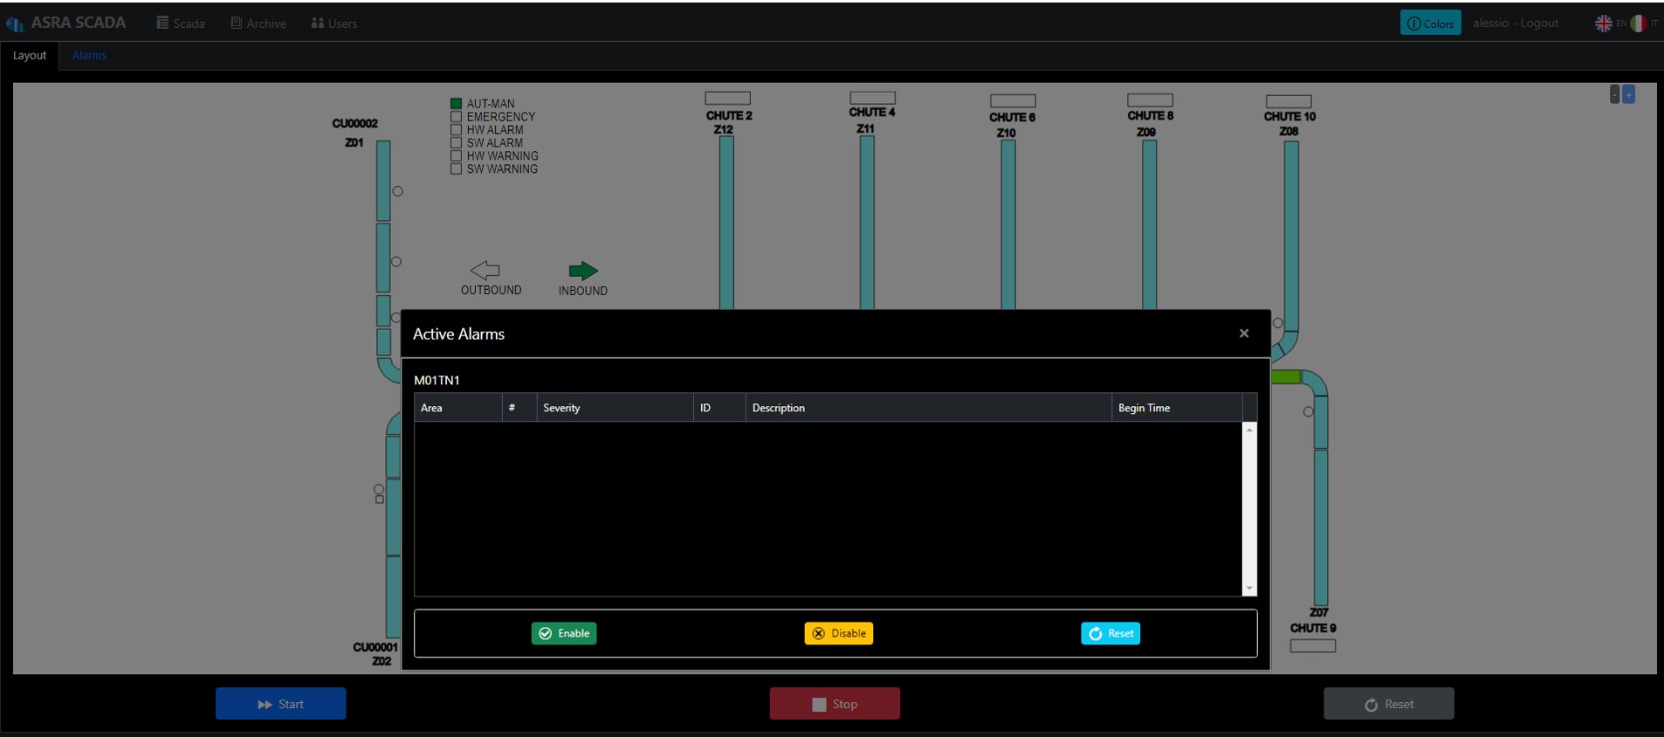
Task: Sort alarms by Description column
Action: [x=929, y=408]
